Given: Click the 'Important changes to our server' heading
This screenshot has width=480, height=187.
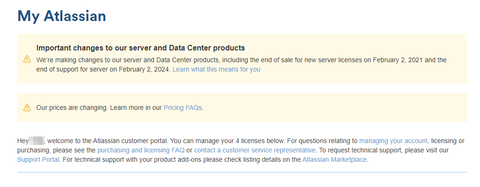Looking at the screenshot, I should 141,48.
